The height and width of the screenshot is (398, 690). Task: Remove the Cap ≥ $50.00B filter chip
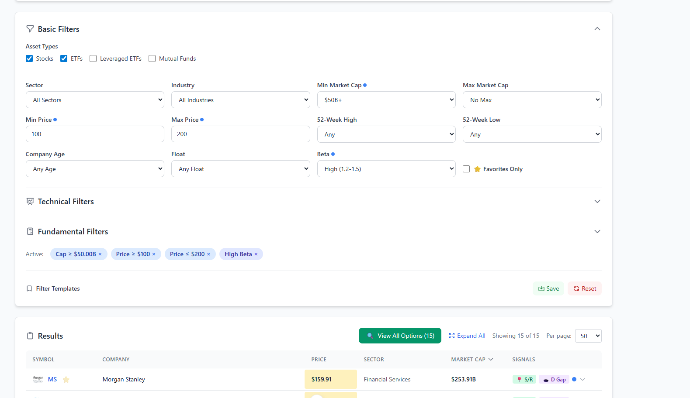[100, 254]
